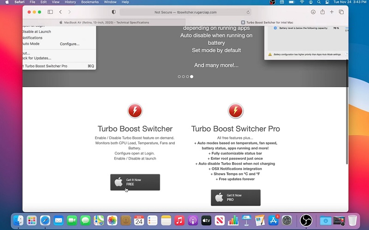Image resolution: width=369 pixels, height=230 pixels.
Task: Click "Configure open at Login." text
Action: pyautogui.click(x=135, y=153)
